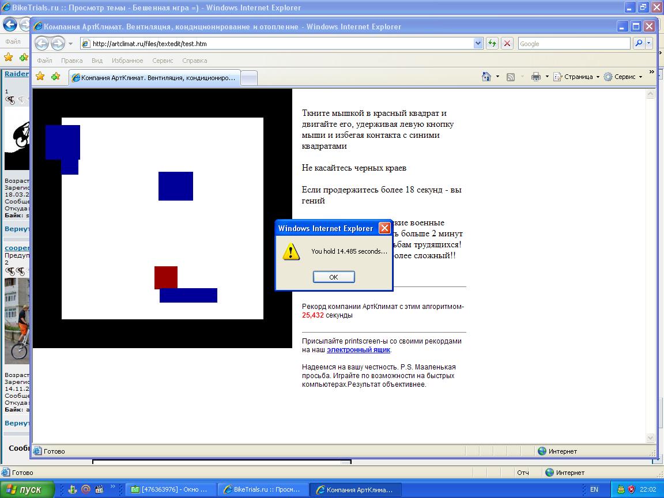Viewport: 664px width, 498px height.
Task: Click the Print icon in toolbar
Action: (535, 77)
